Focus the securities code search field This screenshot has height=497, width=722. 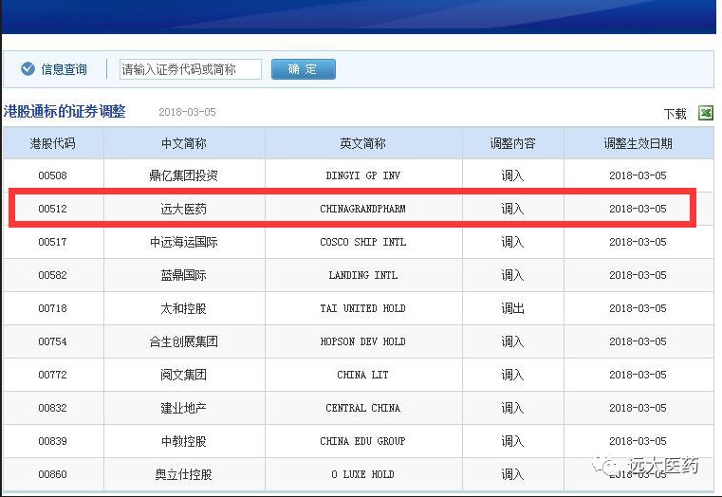coord(190,69)
